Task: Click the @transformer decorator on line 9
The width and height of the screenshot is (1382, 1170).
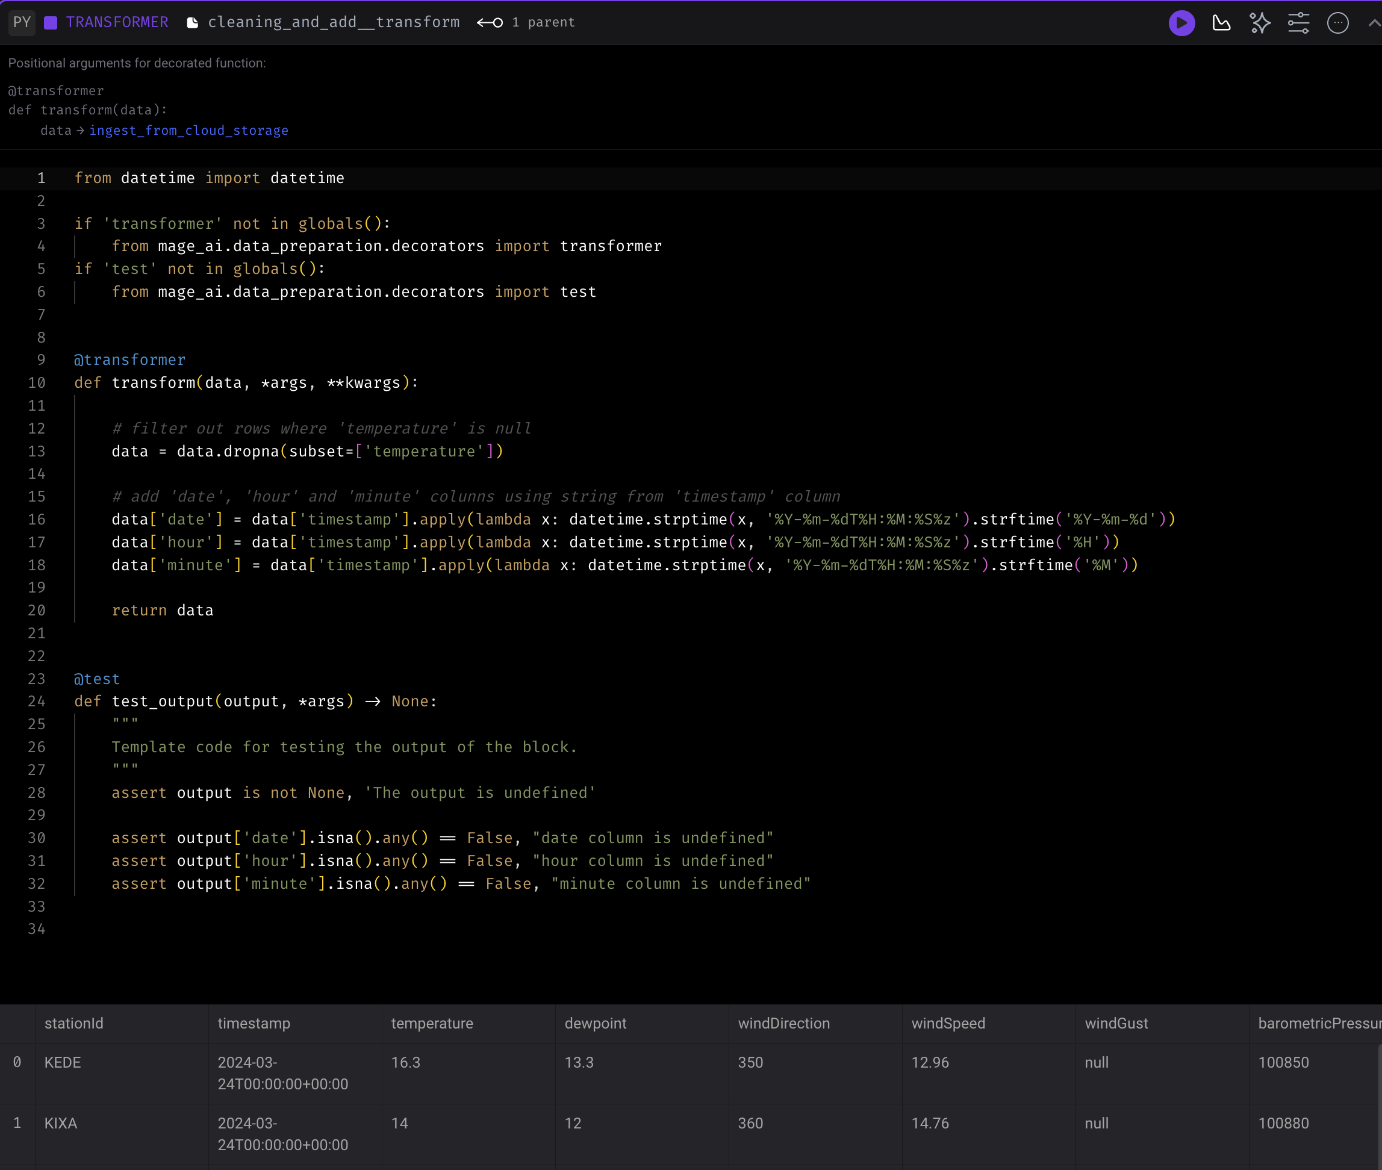Action: coord(129,359)
